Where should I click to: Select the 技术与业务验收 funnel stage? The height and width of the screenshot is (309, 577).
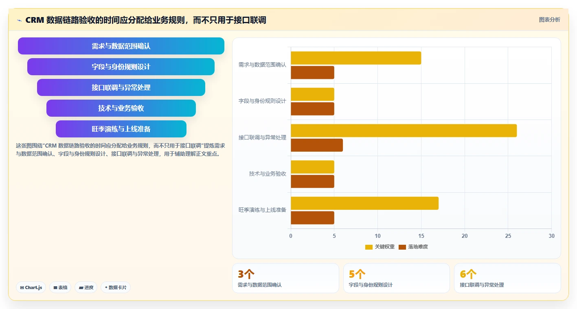click(121, 108)
